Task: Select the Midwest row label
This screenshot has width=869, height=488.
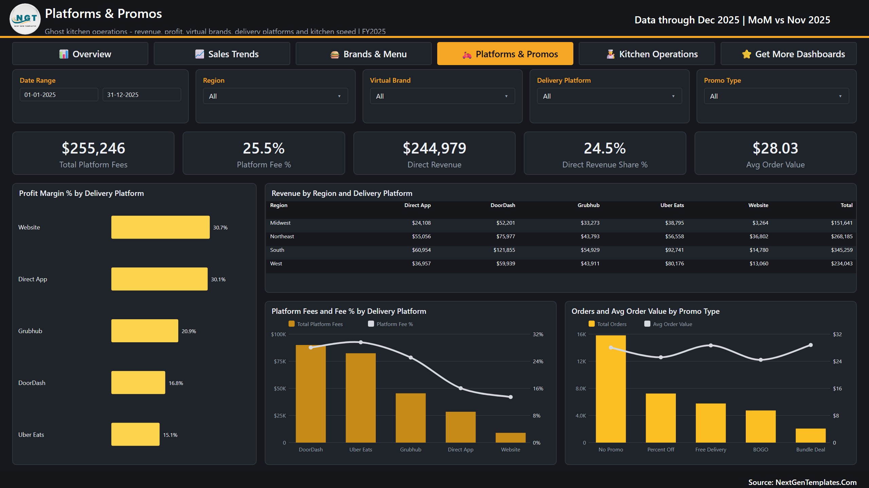Action: (280, 223)
